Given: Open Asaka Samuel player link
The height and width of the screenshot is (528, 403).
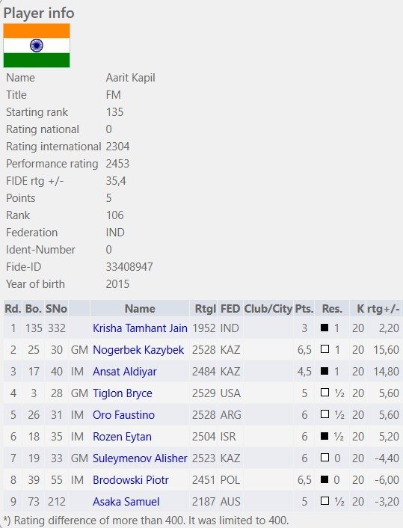Looking at the screenshot, I should click(126, 502).
